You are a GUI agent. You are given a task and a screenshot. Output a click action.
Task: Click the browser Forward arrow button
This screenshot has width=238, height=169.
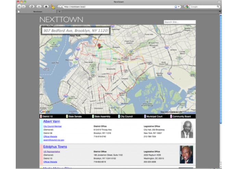(24, 6)
